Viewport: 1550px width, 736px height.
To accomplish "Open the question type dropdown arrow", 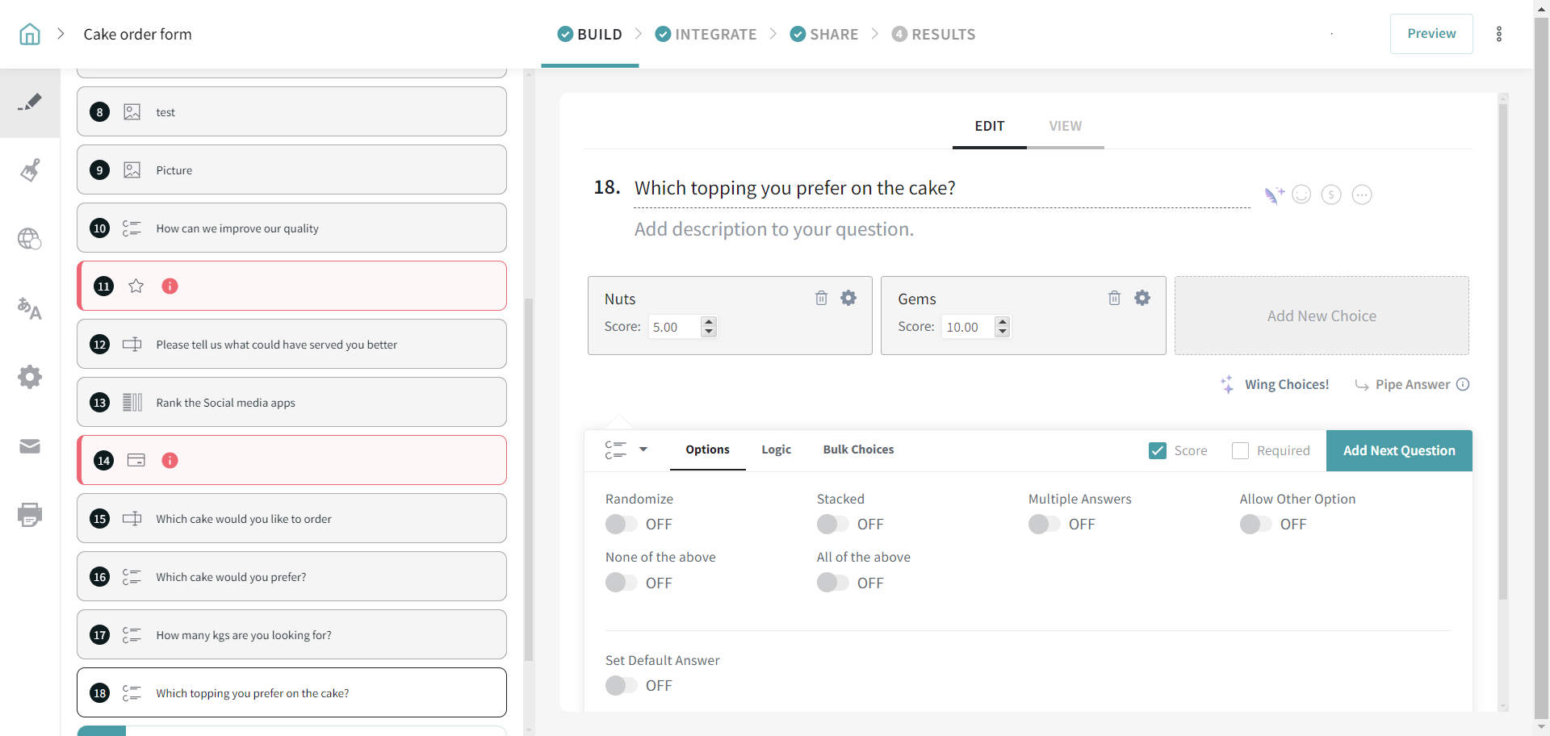I will click(643, 450).
